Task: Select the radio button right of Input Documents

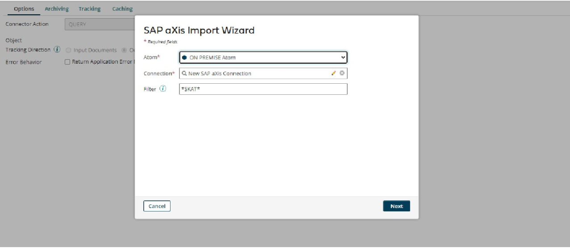Action: 124,50
